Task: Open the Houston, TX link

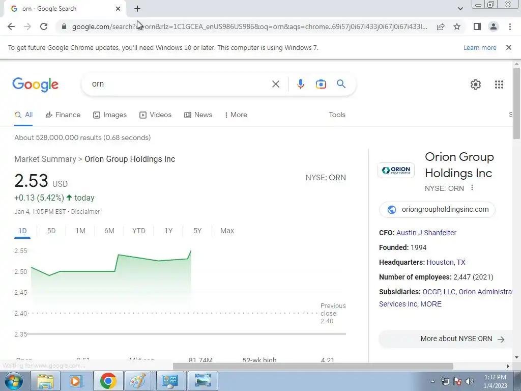Action: tap(446, 262)
